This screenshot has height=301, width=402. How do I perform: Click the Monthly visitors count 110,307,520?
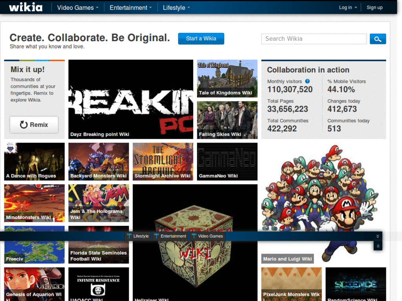pyautogui.click(x=290, y=89)
